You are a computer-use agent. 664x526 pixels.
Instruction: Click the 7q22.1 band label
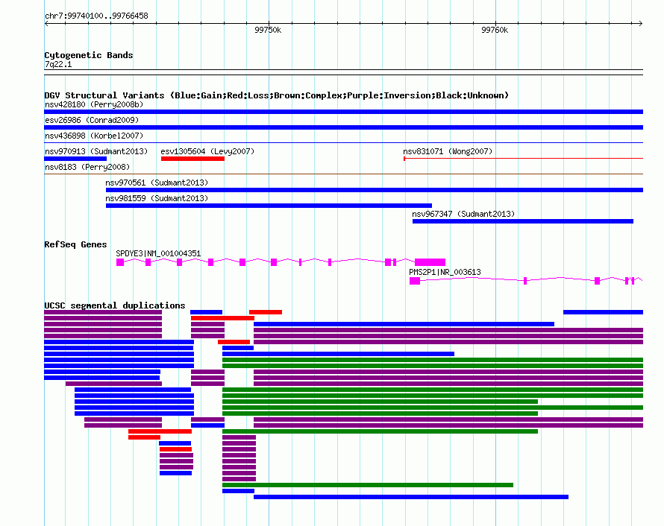[58, 64]
